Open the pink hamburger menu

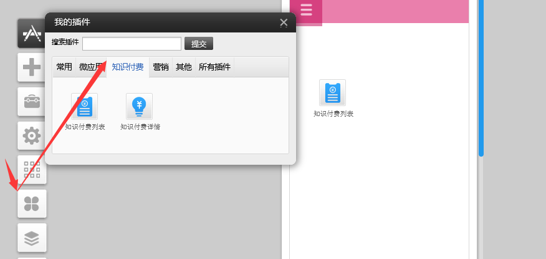(306, 11)
